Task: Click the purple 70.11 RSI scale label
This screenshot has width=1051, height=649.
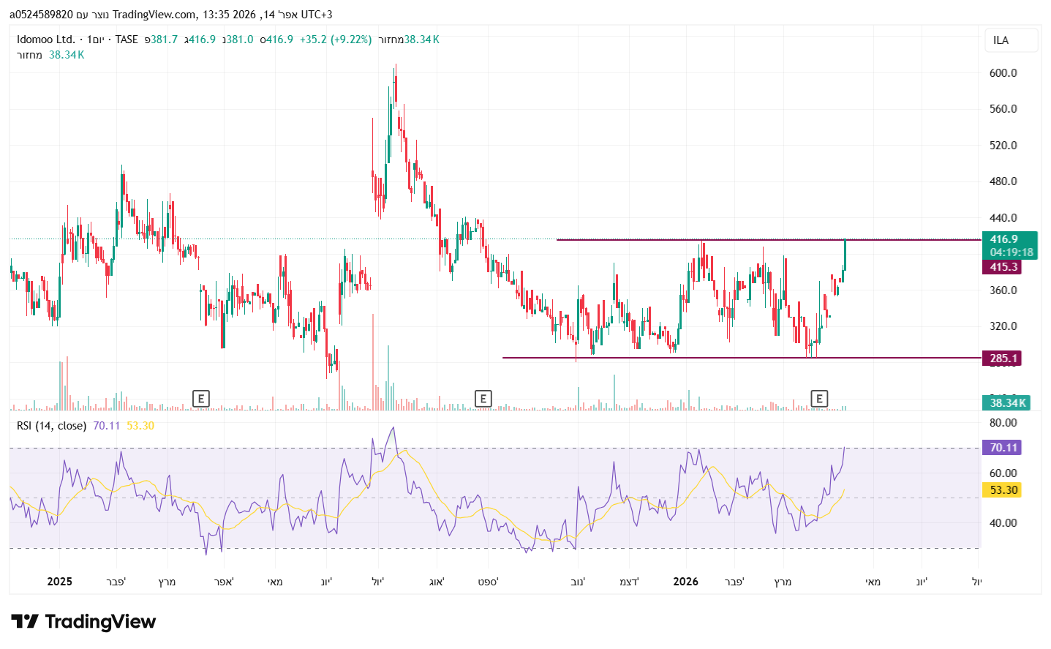Action: [x=1001, y=448]
